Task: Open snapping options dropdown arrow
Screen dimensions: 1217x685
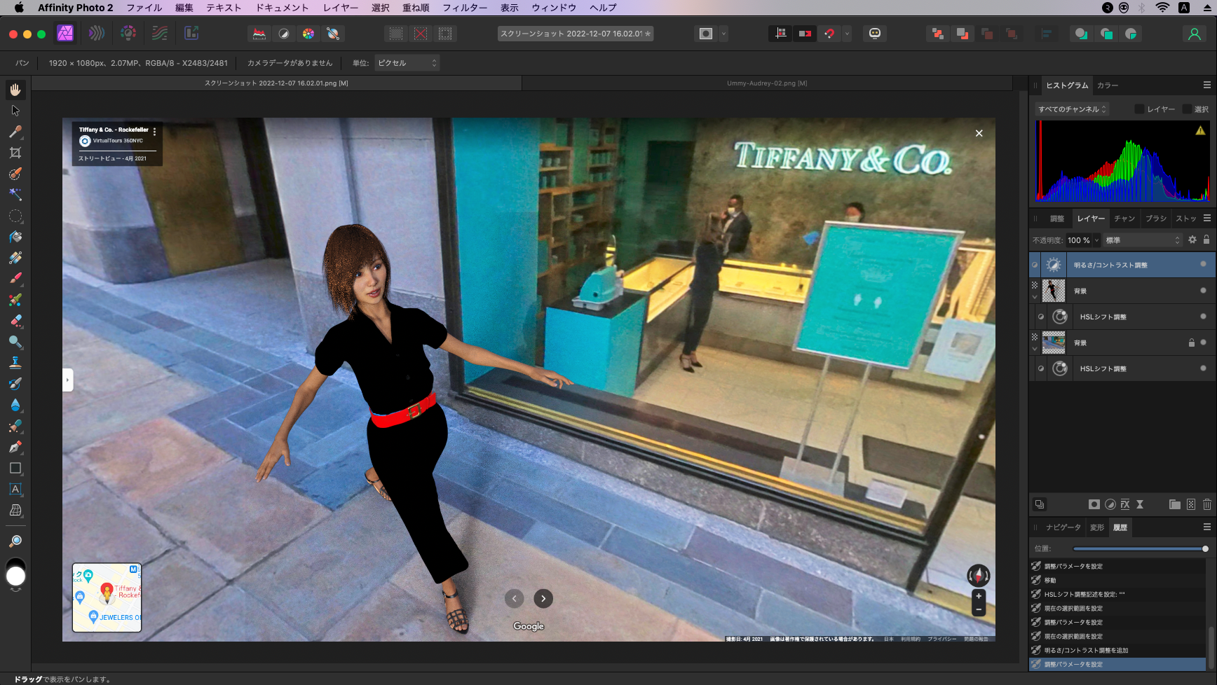Action: [847, 34]
